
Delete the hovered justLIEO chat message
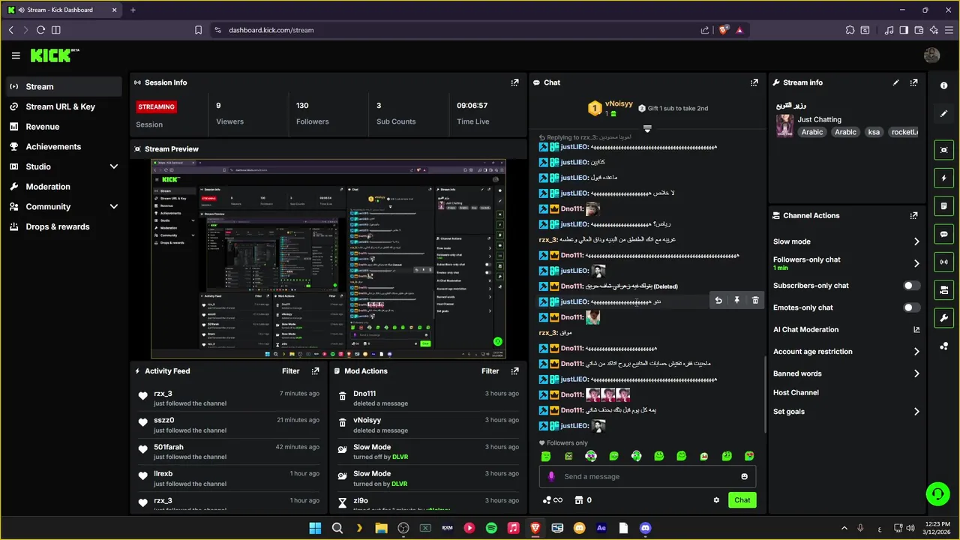pos(755,301)
